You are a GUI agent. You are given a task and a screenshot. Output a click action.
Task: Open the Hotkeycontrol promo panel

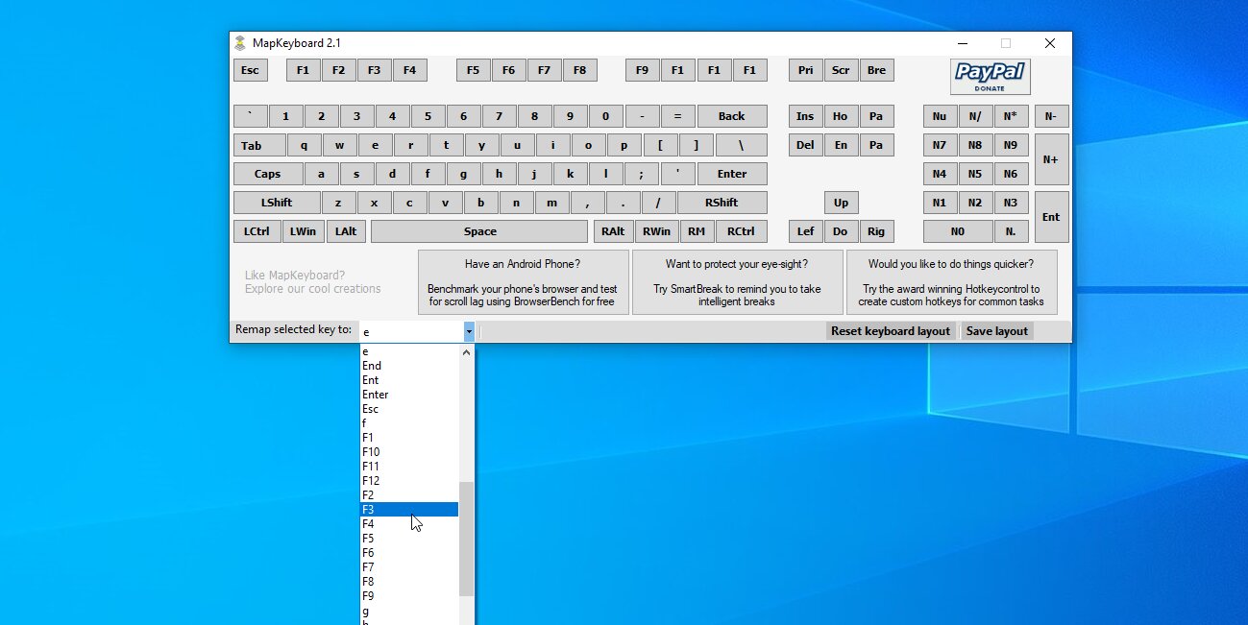tap(951, 282)
